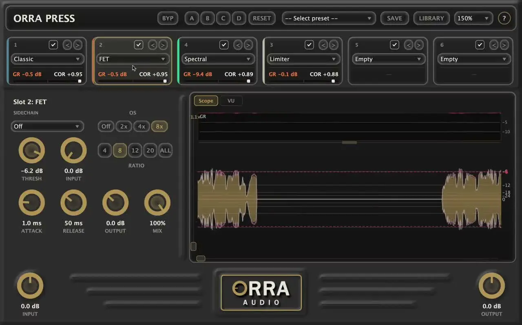Click the RELEASE knob
This screenshot has height=325, width=522.
73,202
